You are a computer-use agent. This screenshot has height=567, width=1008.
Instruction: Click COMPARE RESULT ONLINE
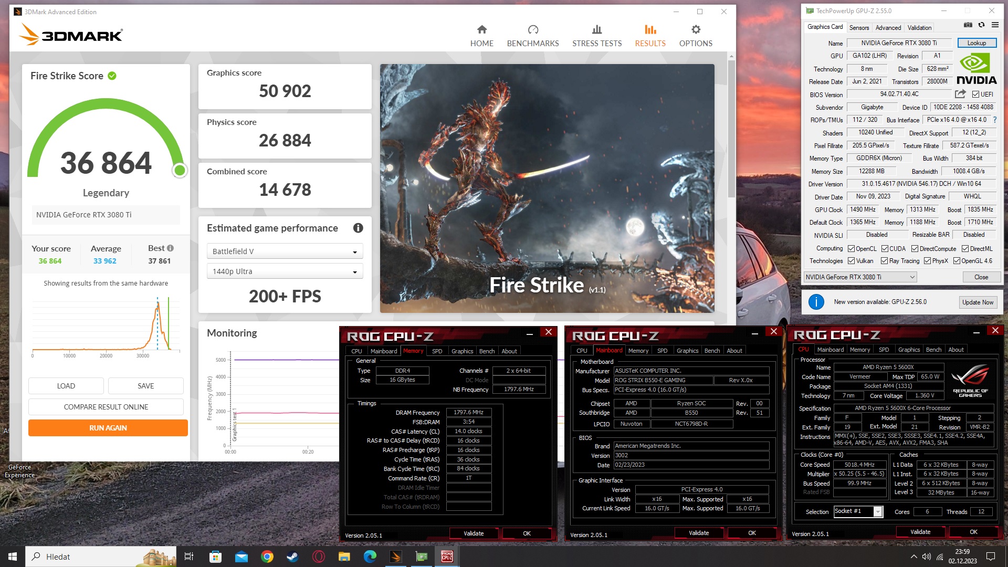pos(106,407)
